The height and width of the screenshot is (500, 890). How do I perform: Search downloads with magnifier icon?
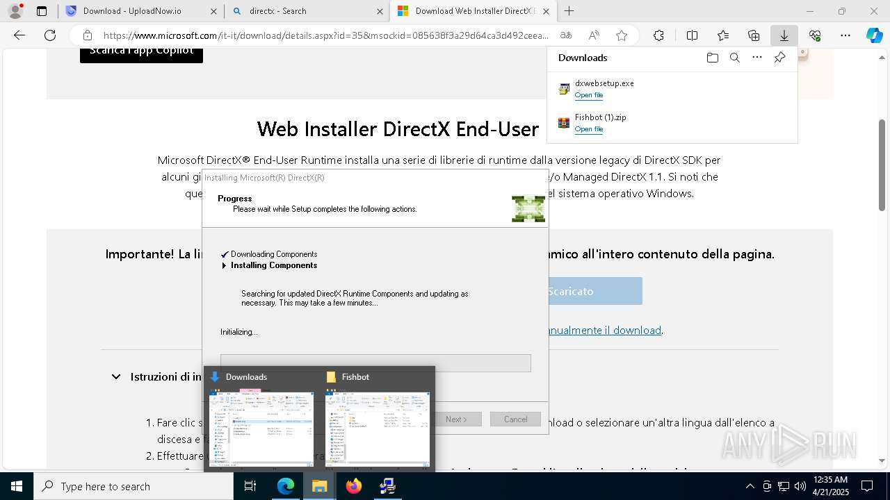coord(734,58)
